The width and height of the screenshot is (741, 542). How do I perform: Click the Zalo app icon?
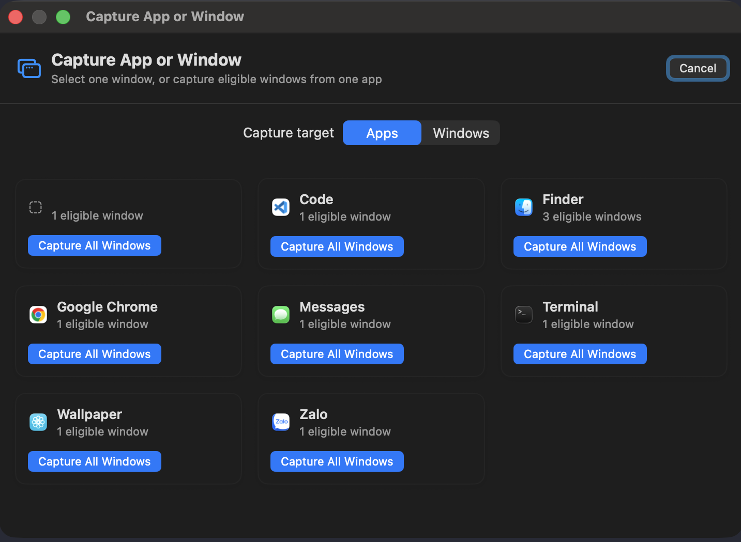coord(281,422)
